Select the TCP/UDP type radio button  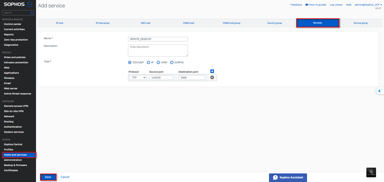pos(130,63)
